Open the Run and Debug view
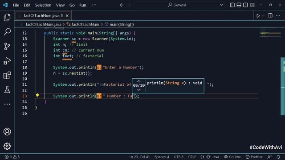 coord(7,61)
